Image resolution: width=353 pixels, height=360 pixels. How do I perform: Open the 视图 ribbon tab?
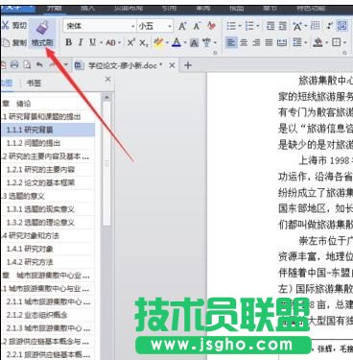237,8
